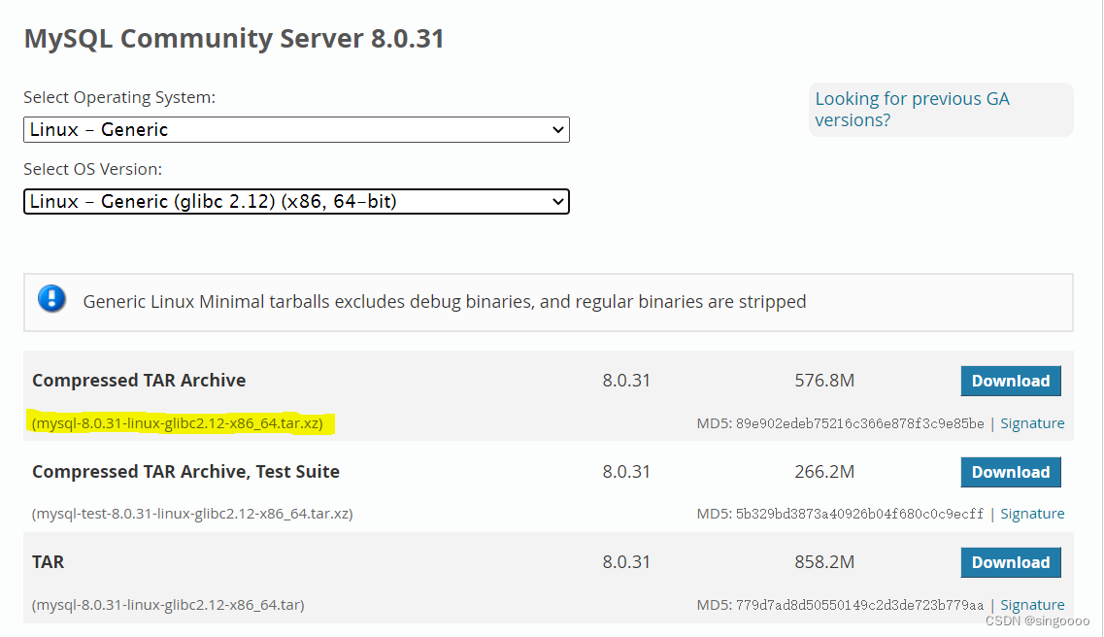Screen dimensions: 1104x637
Task: Click the TAR package title
Action: (x=48, y=561)
